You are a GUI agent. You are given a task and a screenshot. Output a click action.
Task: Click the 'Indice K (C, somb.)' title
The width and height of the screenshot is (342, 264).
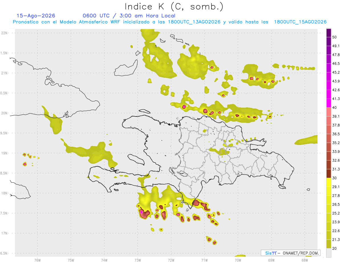point(174,6)
